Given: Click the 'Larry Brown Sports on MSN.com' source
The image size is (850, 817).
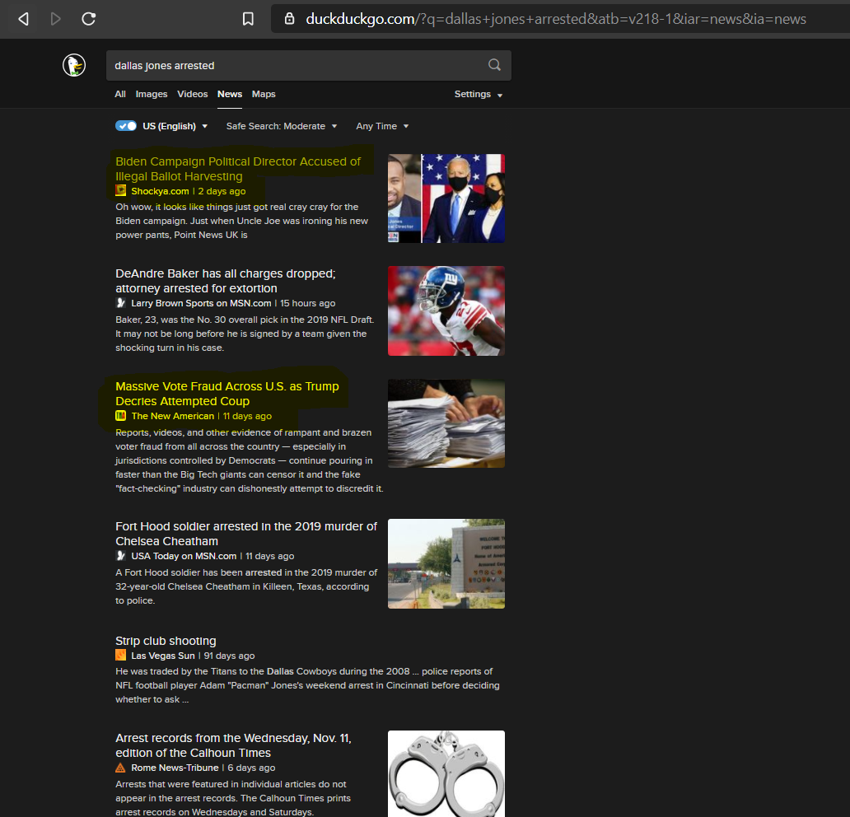Looking at the screenshot, I should point(201,303).
